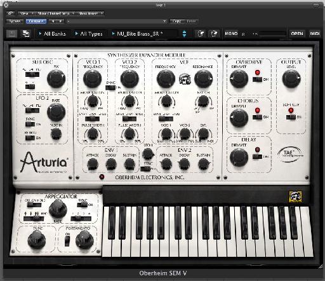Viewport: 325px width, 281px height.
Task: Click the Paste button
Action: click(192, 21)
